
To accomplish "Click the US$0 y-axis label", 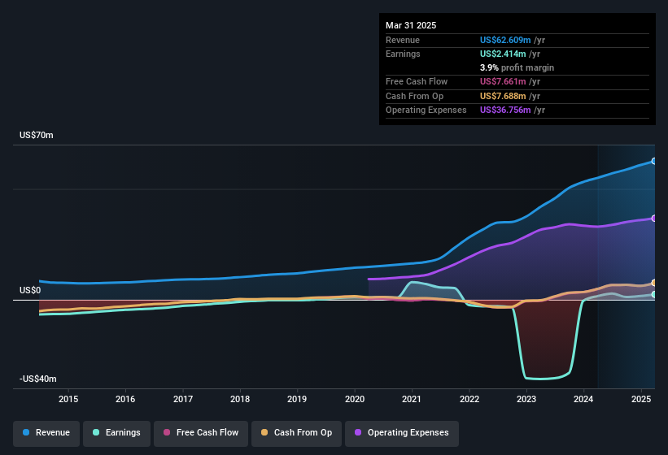I will pyautogui.click(x=30, y=290).
